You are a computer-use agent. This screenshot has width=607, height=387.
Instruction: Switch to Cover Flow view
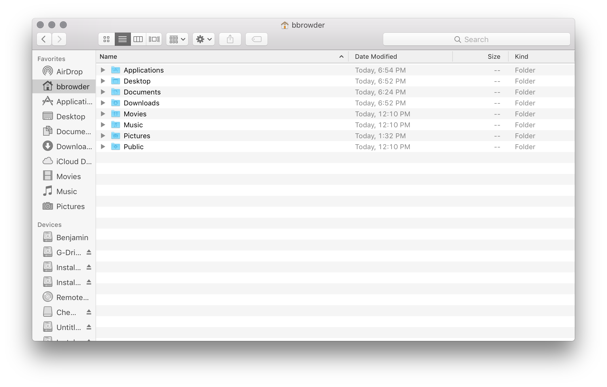click(x=154, y=39)
